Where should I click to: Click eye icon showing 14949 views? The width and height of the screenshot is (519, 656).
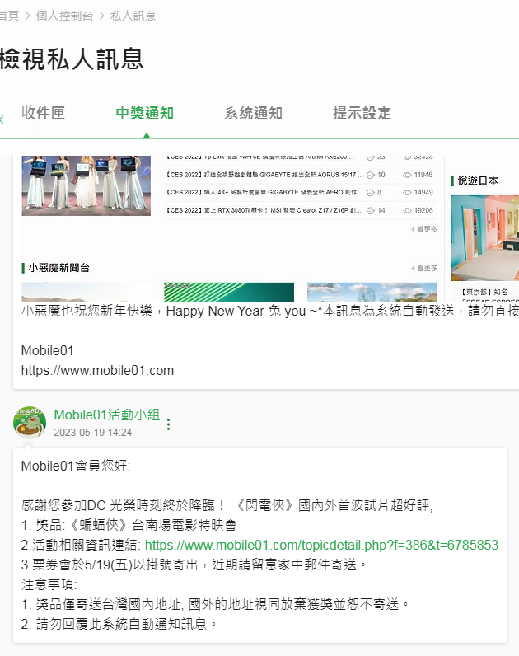tap(407, 193)
